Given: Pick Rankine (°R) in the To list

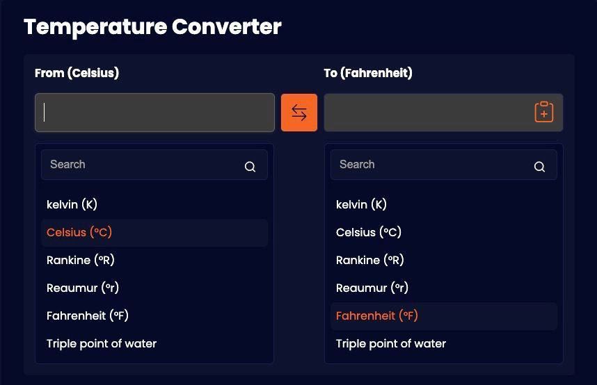Looking at the screenshot, I should (x=443, y=260).
